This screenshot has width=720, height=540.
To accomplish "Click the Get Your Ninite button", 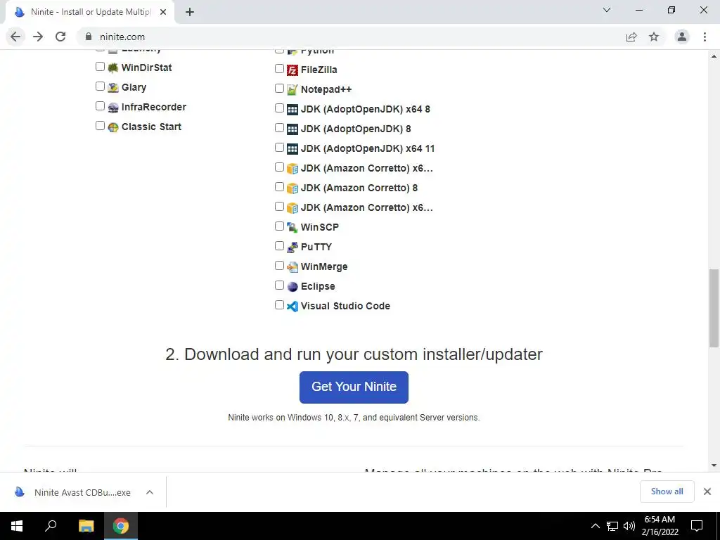I will click(354, 387).
